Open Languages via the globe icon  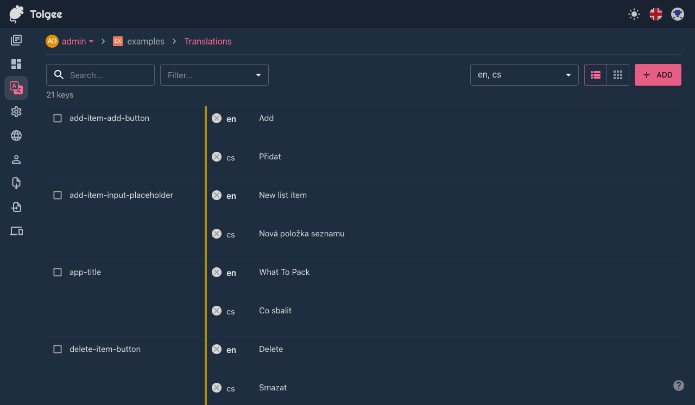pos(16,136)
